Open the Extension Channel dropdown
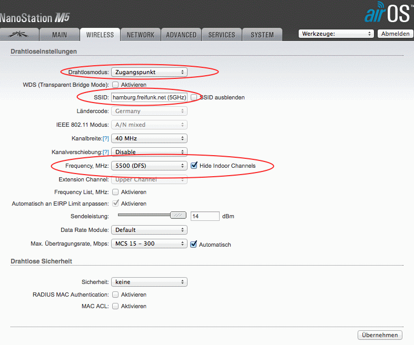414x345 pixels. 149,179
